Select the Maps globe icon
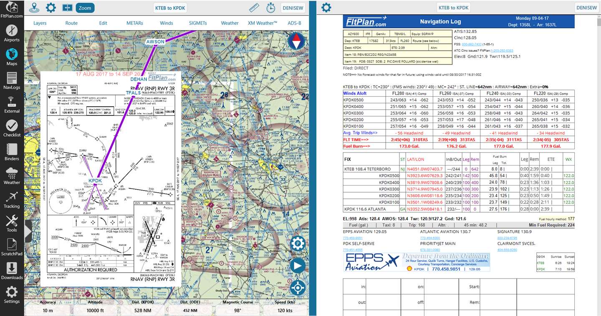 pyautogui.click(x=12, y=58)
